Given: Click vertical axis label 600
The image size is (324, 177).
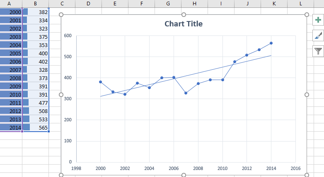Looking at the screenshot, I should tap(68, 35).
